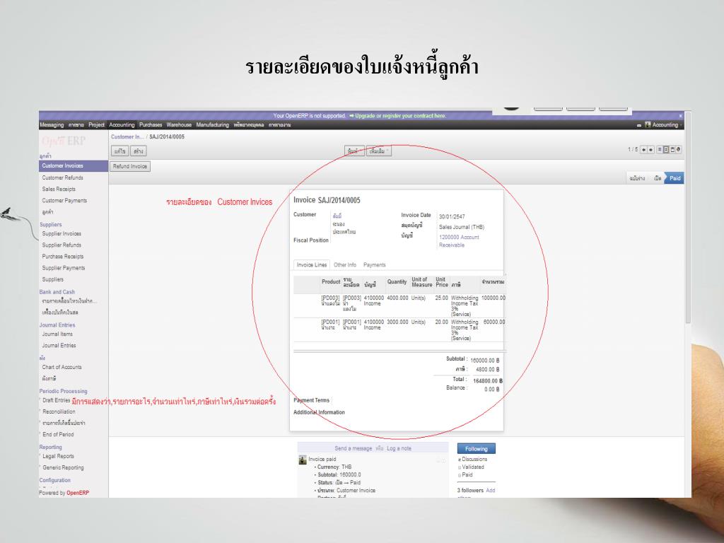Viewport: 724px width, 543px height.
Task: Open the พิมพ์ (Print) dropdown
Action: (x=354, y=151)
